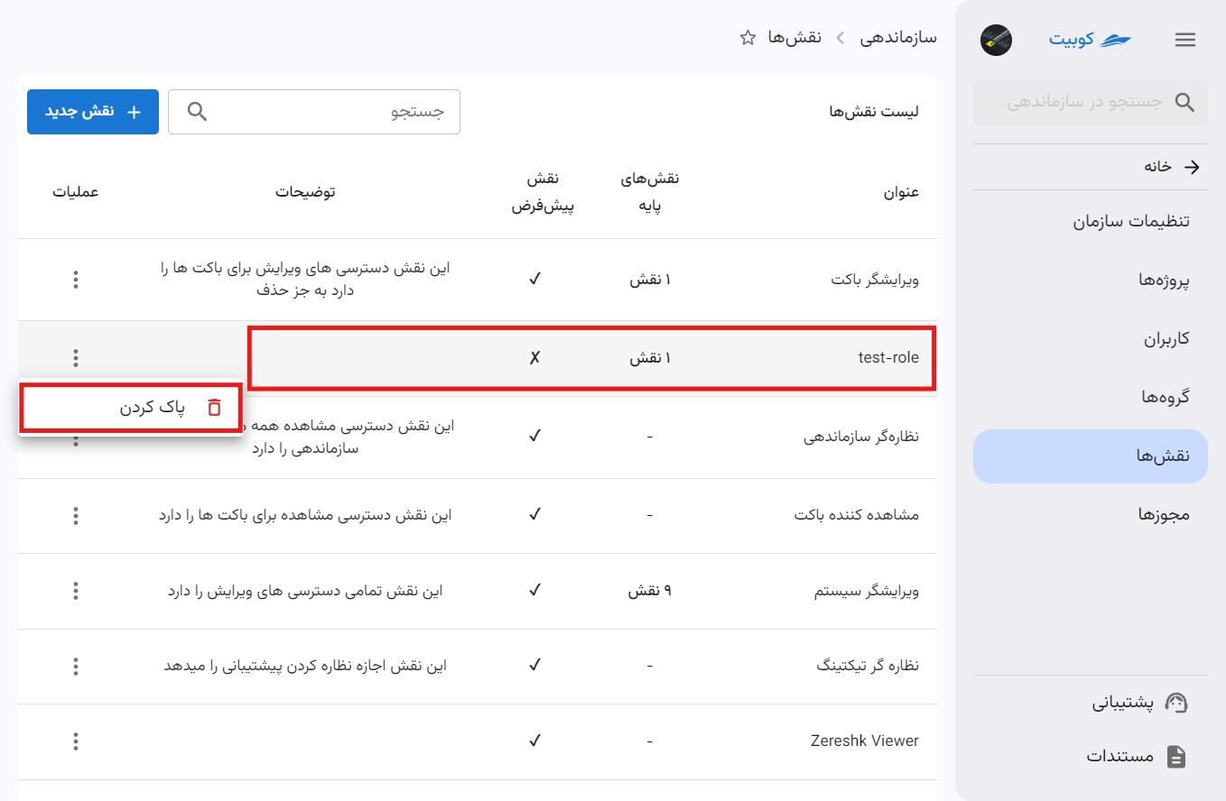Open the hamburger menu icon
The height and width of the screenshot is (801, 1226).
(1184, 40)
